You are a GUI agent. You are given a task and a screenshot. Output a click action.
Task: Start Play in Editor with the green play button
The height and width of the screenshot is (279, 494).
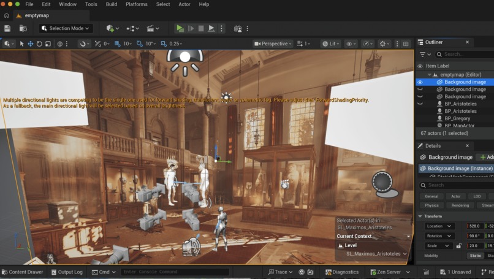pos(180,28)
